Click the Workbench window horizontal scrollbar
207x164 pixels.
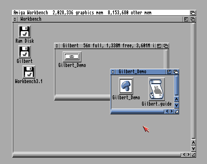97,154
